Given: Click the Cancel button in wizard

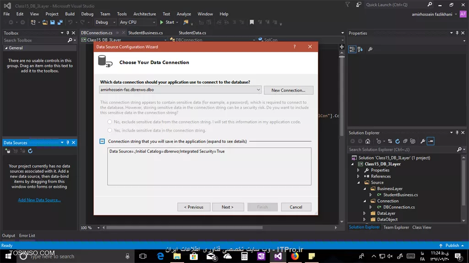Looking at the screenshot, I should click(x=296, y=207).
